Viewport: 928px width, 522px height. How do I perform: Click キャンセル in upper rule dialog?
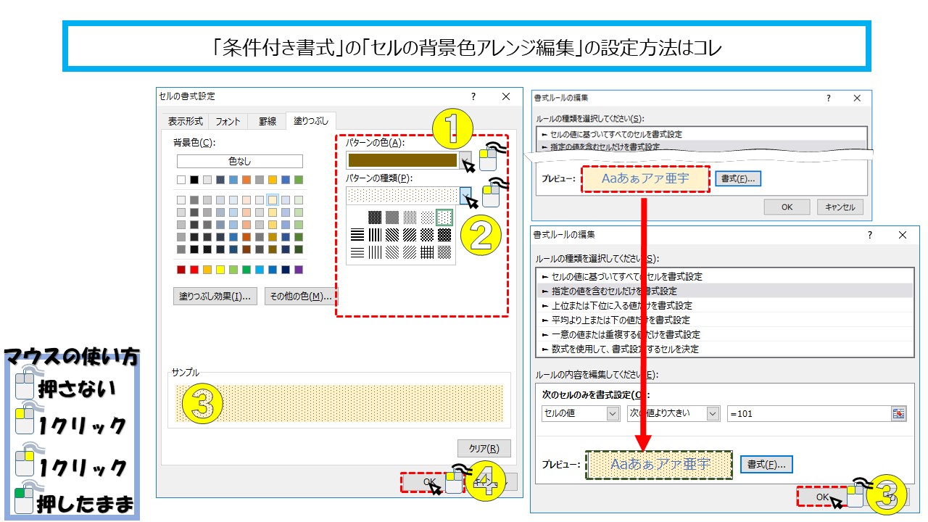840,207
